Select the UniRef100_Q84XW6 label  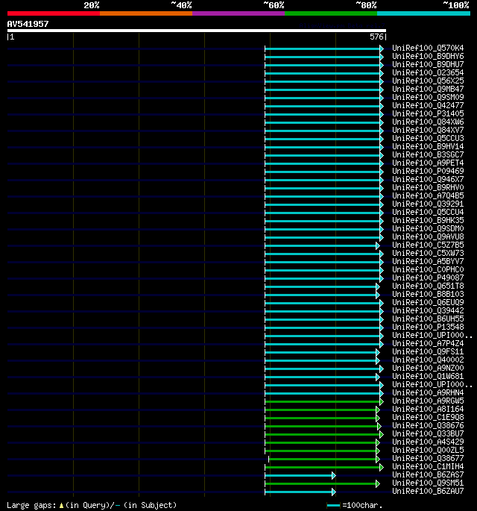(428, 122)
